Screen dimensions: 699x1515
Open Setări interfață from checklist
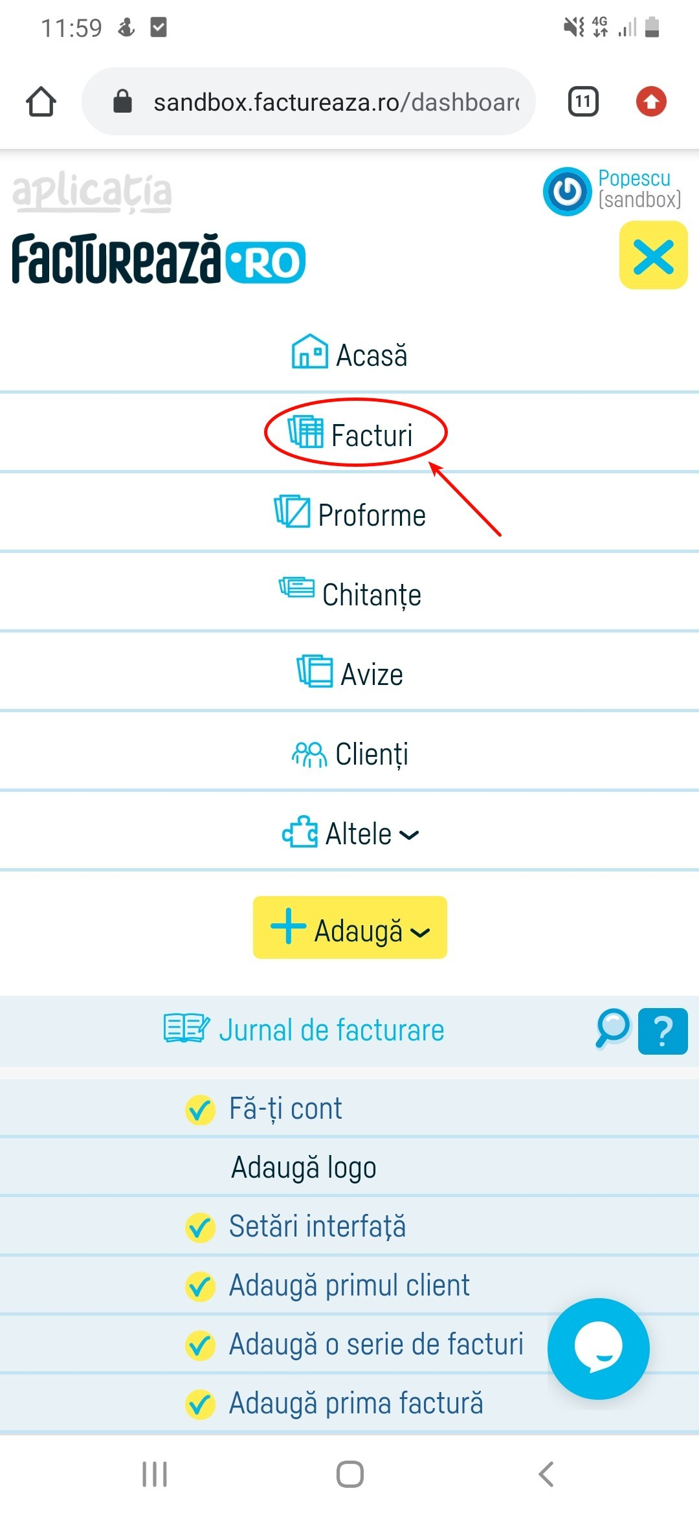pos(318,1226)
